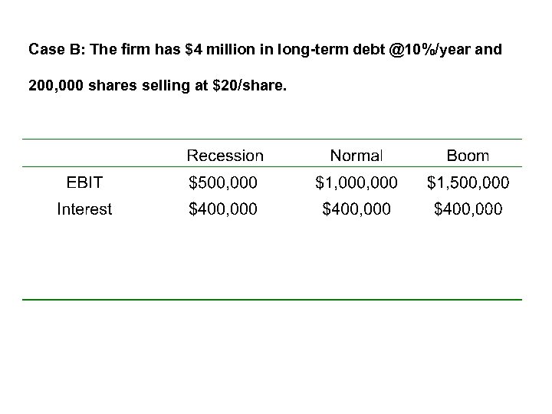This screenshot has width=552, height=414.
Task: Click the Boom column header
Action: click(468, 156)
